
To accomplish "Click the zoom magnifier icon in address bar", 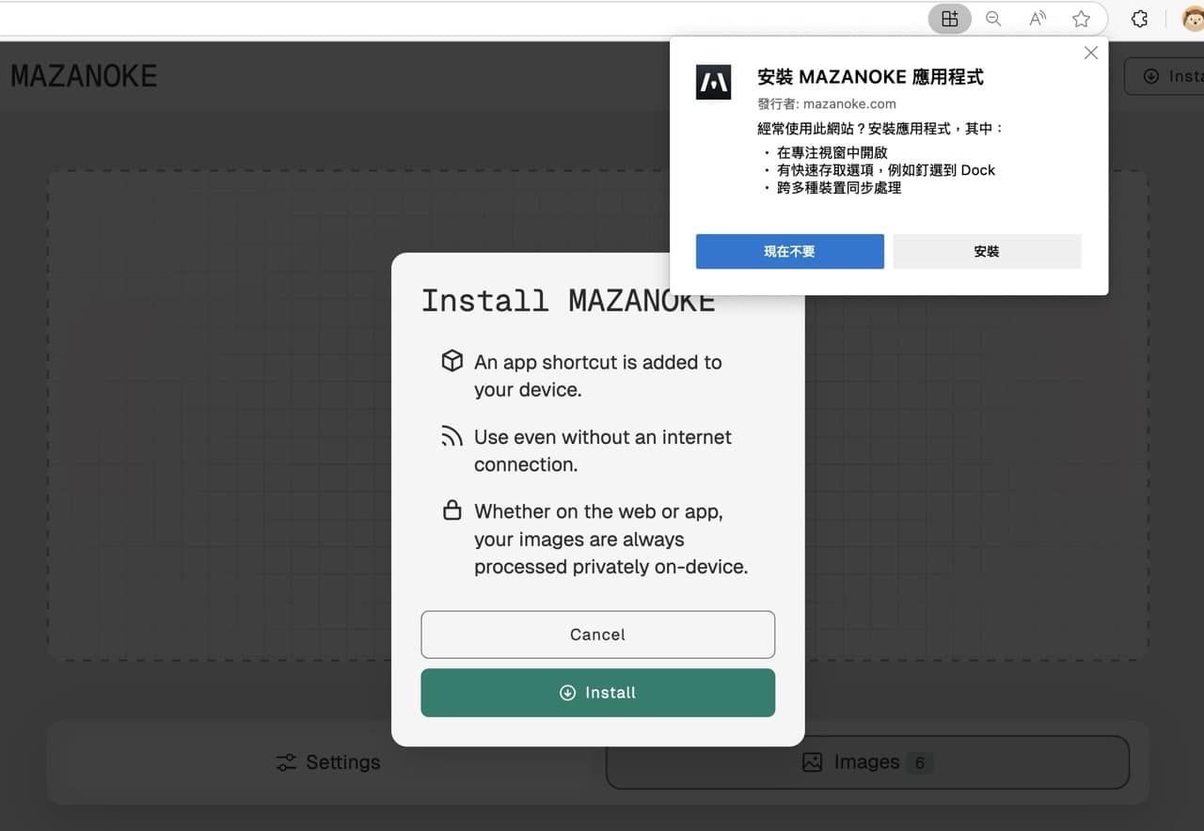I will point(993,19).
